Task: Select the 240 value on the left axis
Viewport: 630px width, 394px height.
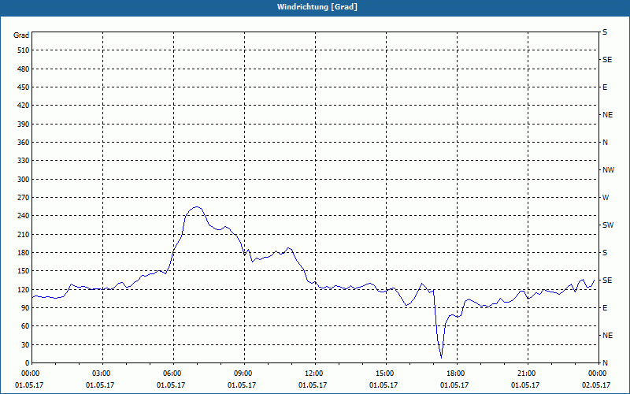Action: click(x=24, y=215)
